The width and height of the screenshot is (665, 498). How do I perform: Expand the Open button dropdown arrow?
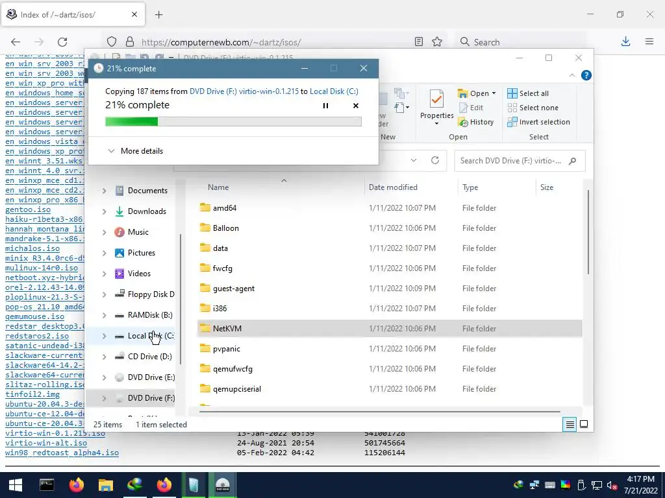[x=494, y=93]
